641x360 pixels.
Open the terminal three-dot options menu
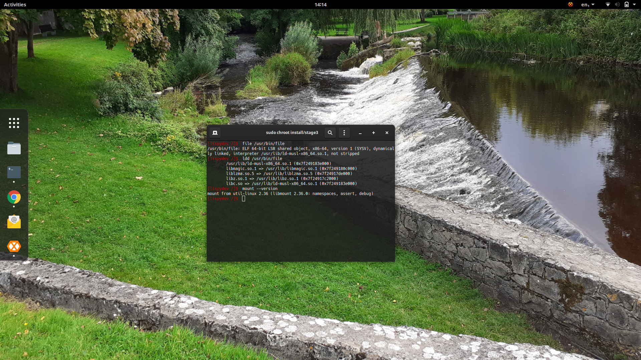pyautogui.click(x=344, y=132)
